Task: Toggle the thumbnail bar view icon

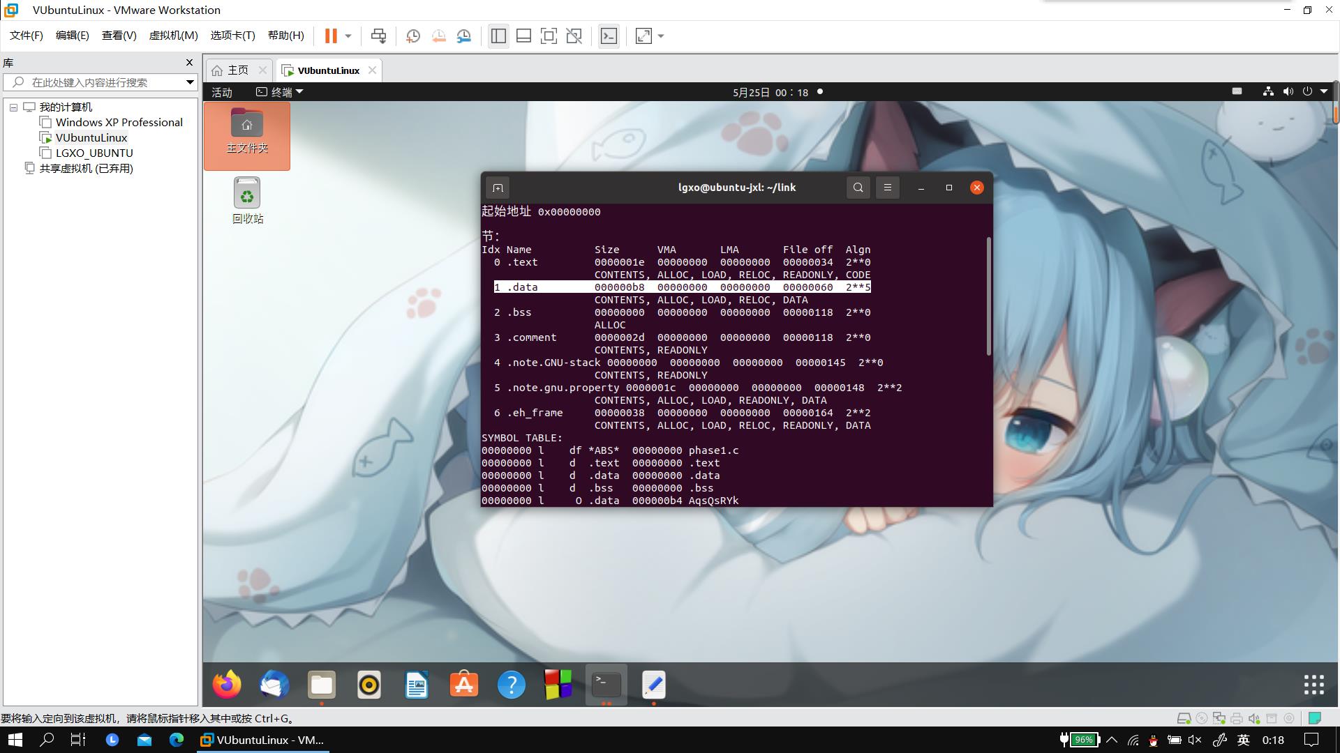Action: point(523,36)
